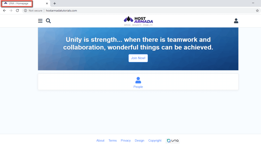Screen dimensions: 261x147
Task: Click the UNA logo in footer
Action: click(x=173, y=141)
